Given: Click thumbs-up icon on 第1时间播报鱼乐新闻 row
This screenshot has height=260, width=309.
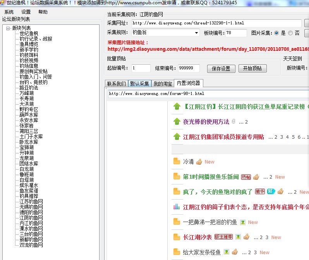Looking at the screenshot, I should (x=256, y=177).
